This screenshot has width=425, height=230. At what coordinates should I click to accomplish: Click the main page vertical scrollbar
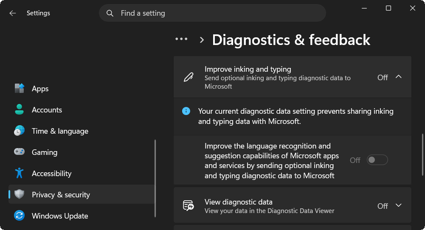click(422, 155)
